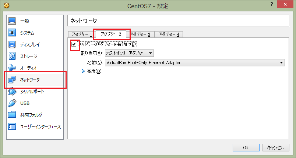Switch to the アダプター 4 tab

[x=169, y=34]
